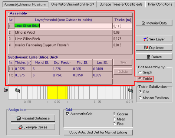Select row 3 Lime Silica Brick
175x138 pixels.
[x=70, y=39]
